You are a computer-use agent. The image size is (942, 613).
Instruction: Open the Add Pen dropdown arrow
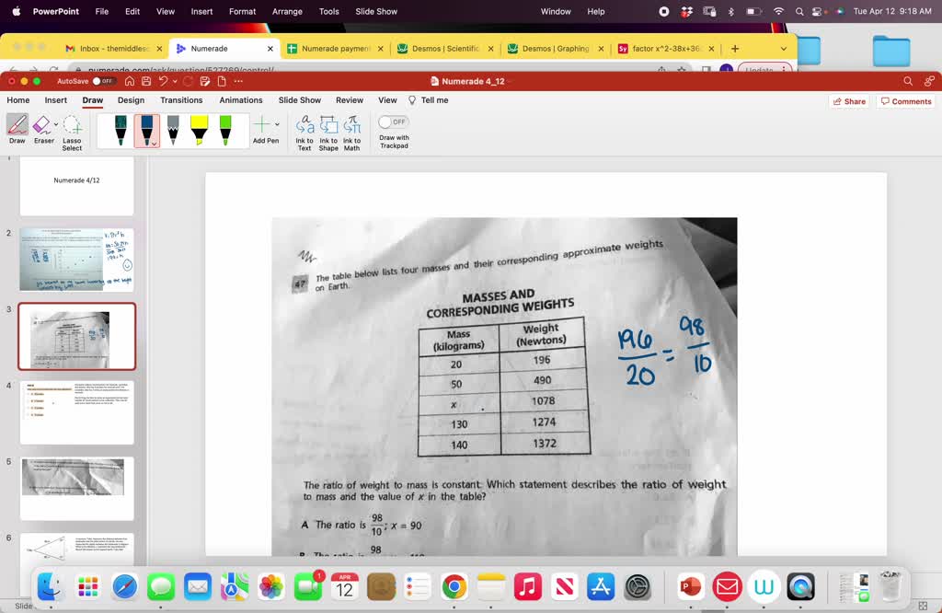point(278,124)
